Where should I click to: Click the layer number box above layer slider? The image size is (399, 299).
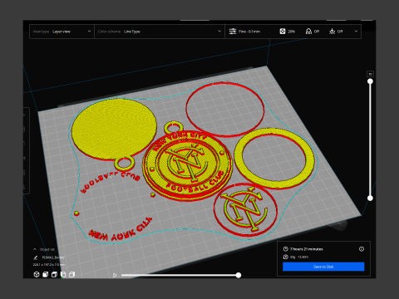point(370,74)
